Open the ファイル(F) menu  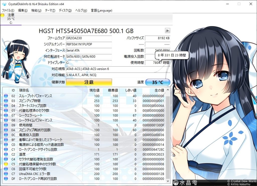[8, 11]
